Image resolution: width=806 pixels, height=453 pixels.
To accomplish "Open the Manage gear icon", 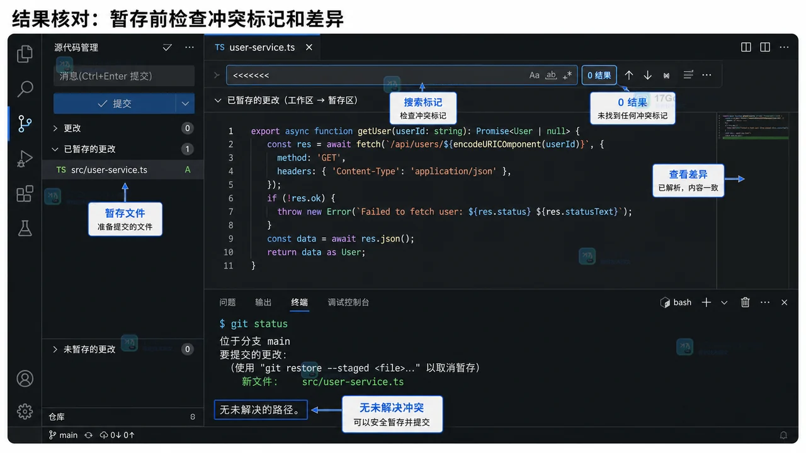I will point(25,411).
